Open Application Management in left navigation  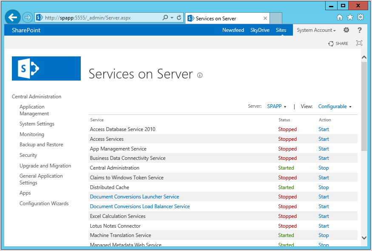click(34, 110)
